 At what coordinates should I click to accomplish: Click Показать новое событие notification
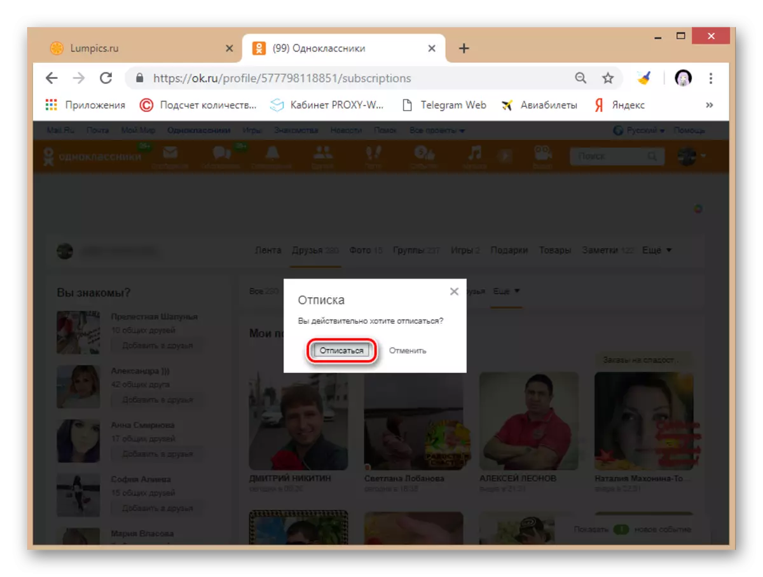(632, 529)
